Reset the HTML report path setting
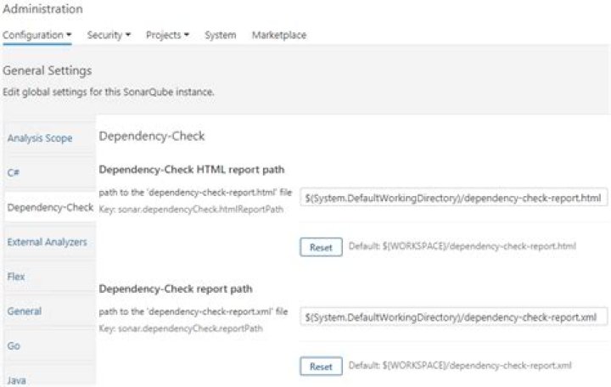 tap(321, 247)
